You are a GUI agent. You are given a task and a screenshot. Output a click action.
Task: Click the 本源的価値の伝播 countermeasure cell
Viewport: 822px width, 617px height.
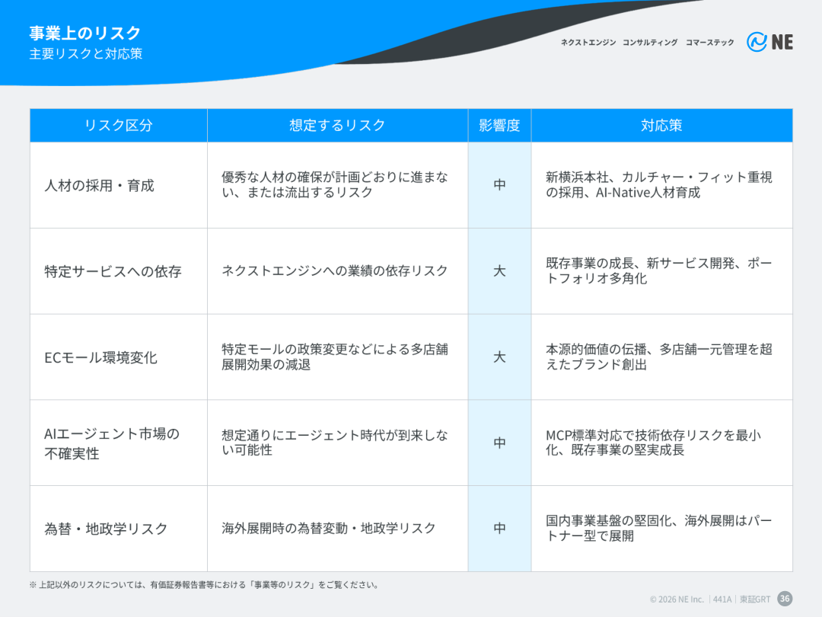click(x=661, y=357)
